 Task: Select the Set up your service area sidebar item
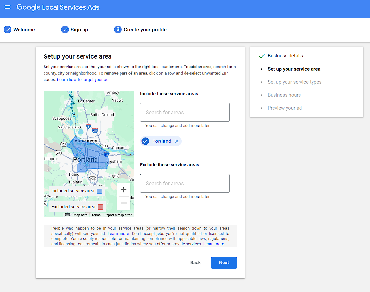click(294, 69)
